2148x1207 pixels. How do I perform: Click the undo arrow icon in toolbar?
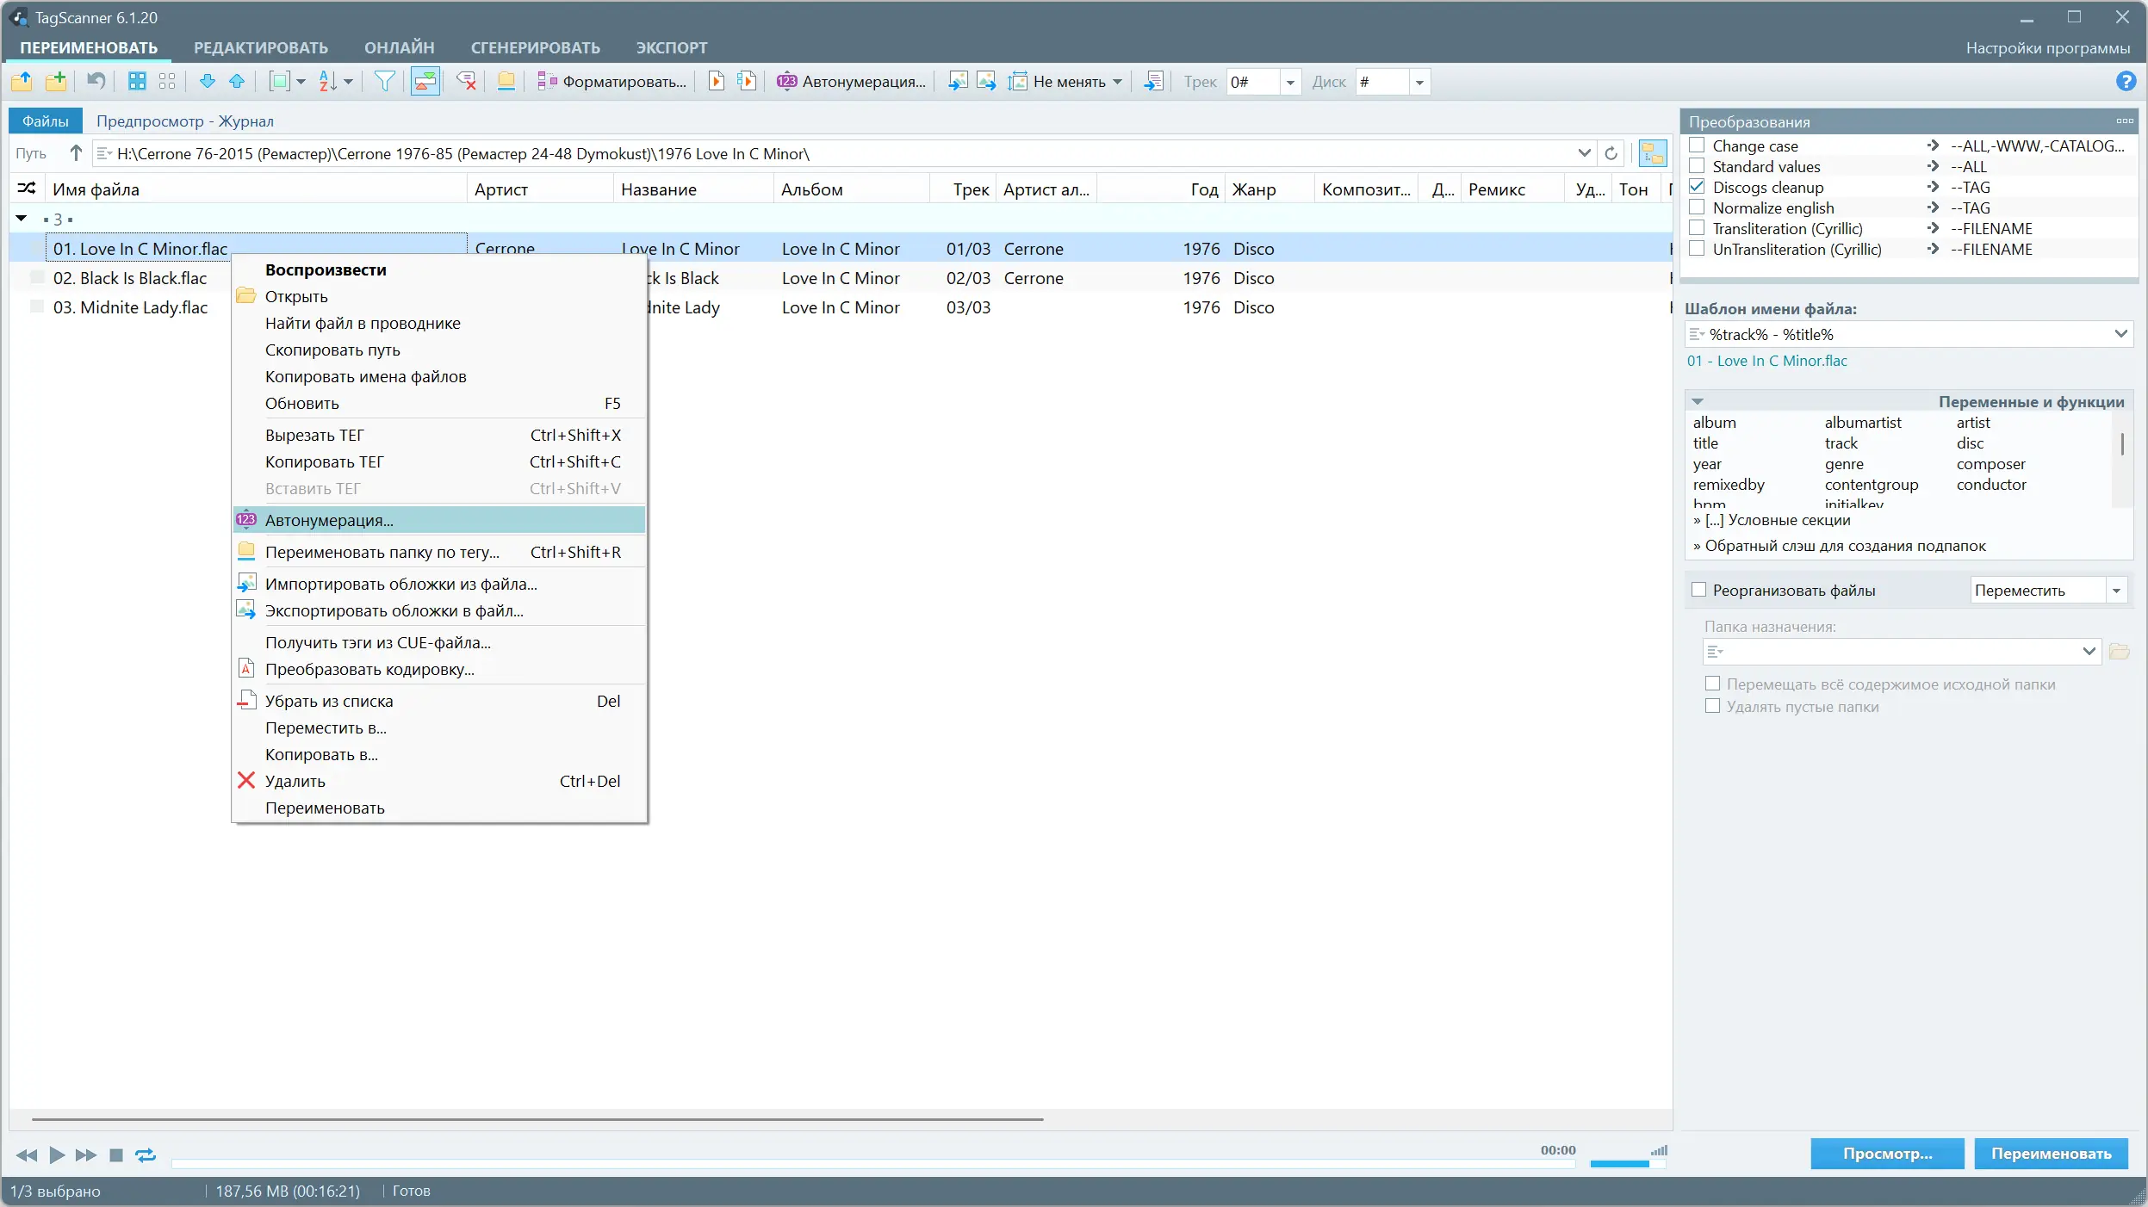point(96,81)
